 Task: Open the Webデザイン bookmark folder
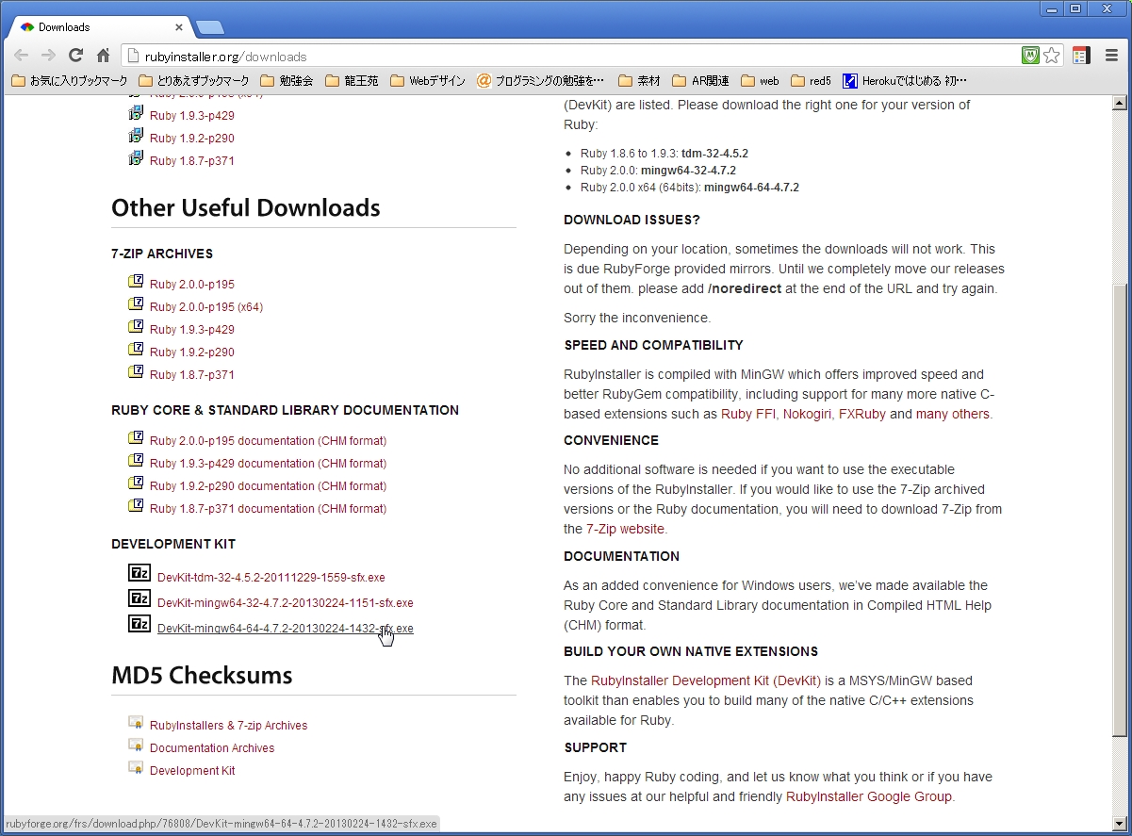[428, 81]
